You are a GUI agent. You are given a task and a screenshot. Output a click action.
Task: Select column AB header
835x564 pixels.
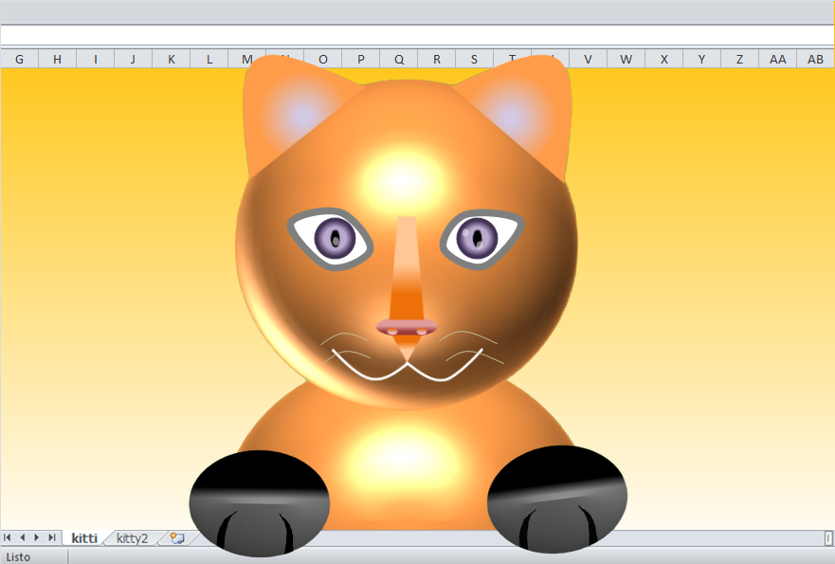815,59
